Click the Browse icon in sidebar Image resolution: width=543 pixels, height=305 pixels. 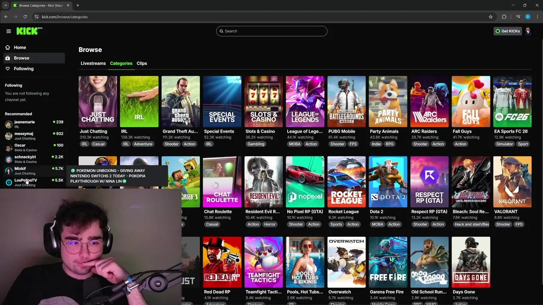tap(8, 58)
